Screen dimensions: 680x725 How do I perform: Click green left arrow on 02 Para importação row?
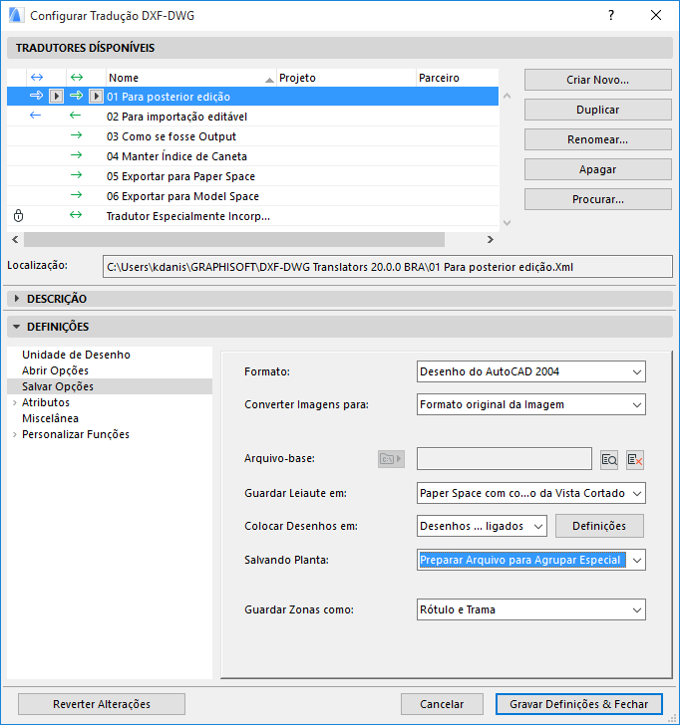coord(76,116)
